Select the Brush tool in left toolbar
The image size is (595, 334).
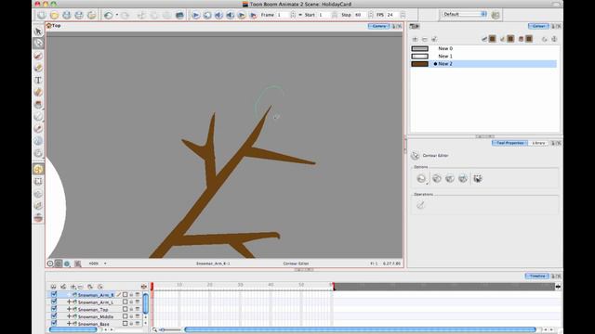pyautogui.click(x=38, y=56)
